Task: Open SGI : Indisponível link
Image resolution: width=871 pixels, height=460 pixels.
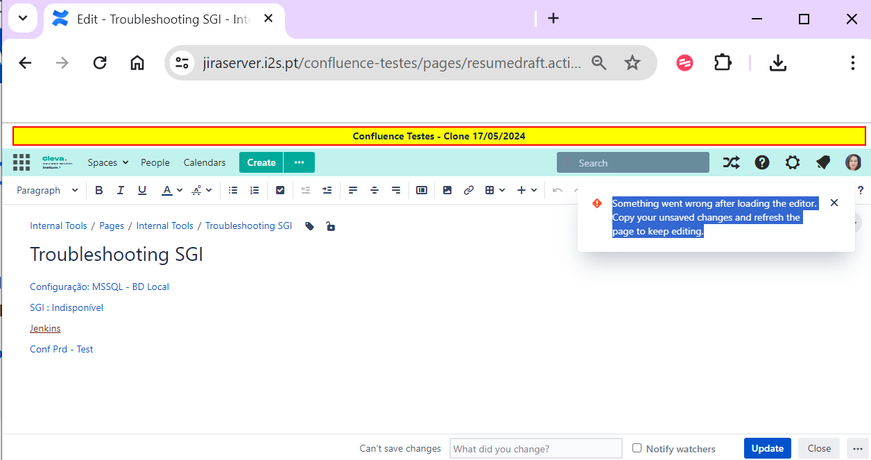Action: pos(67,307)
